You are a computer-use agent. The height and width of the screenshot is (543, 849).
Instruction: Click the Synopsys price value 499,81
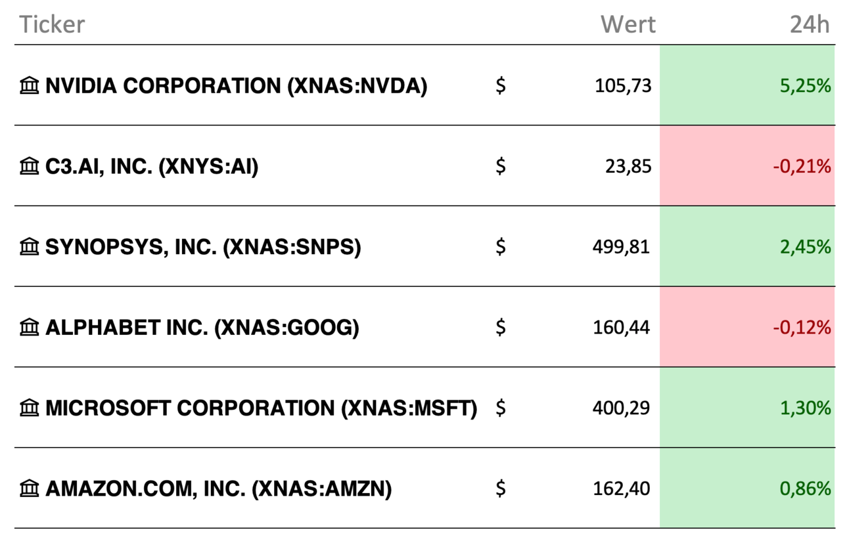click(621, 248)
